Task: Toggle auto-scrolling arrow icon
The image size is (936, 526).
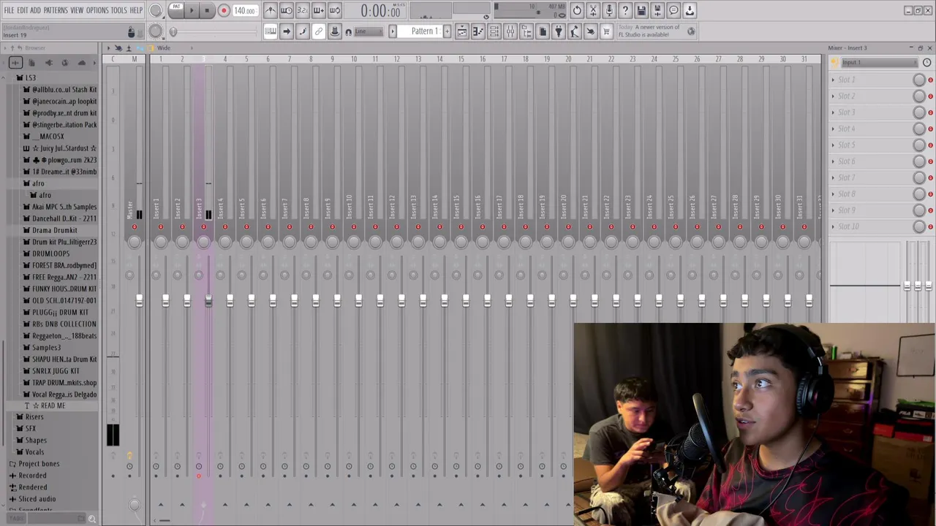Action: point(287,31)
